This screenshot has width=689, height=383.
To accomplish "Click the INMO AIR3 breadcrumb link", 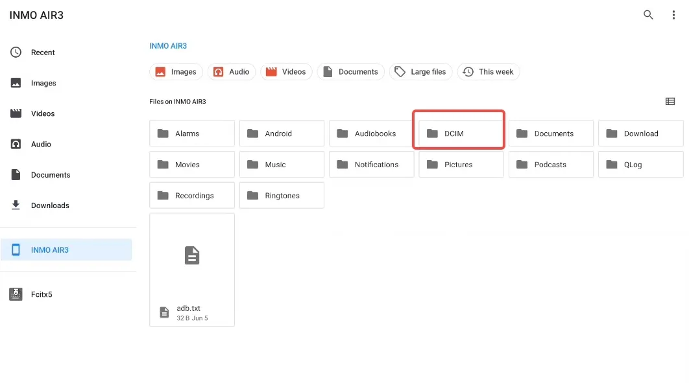I will point(168,46).
